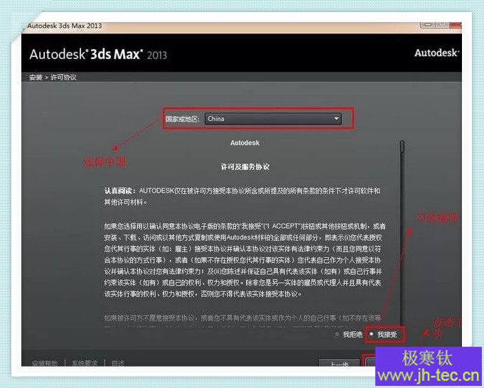Open the 自述 readme link
The height and width of the screenshot is (388, 484).
118,363
